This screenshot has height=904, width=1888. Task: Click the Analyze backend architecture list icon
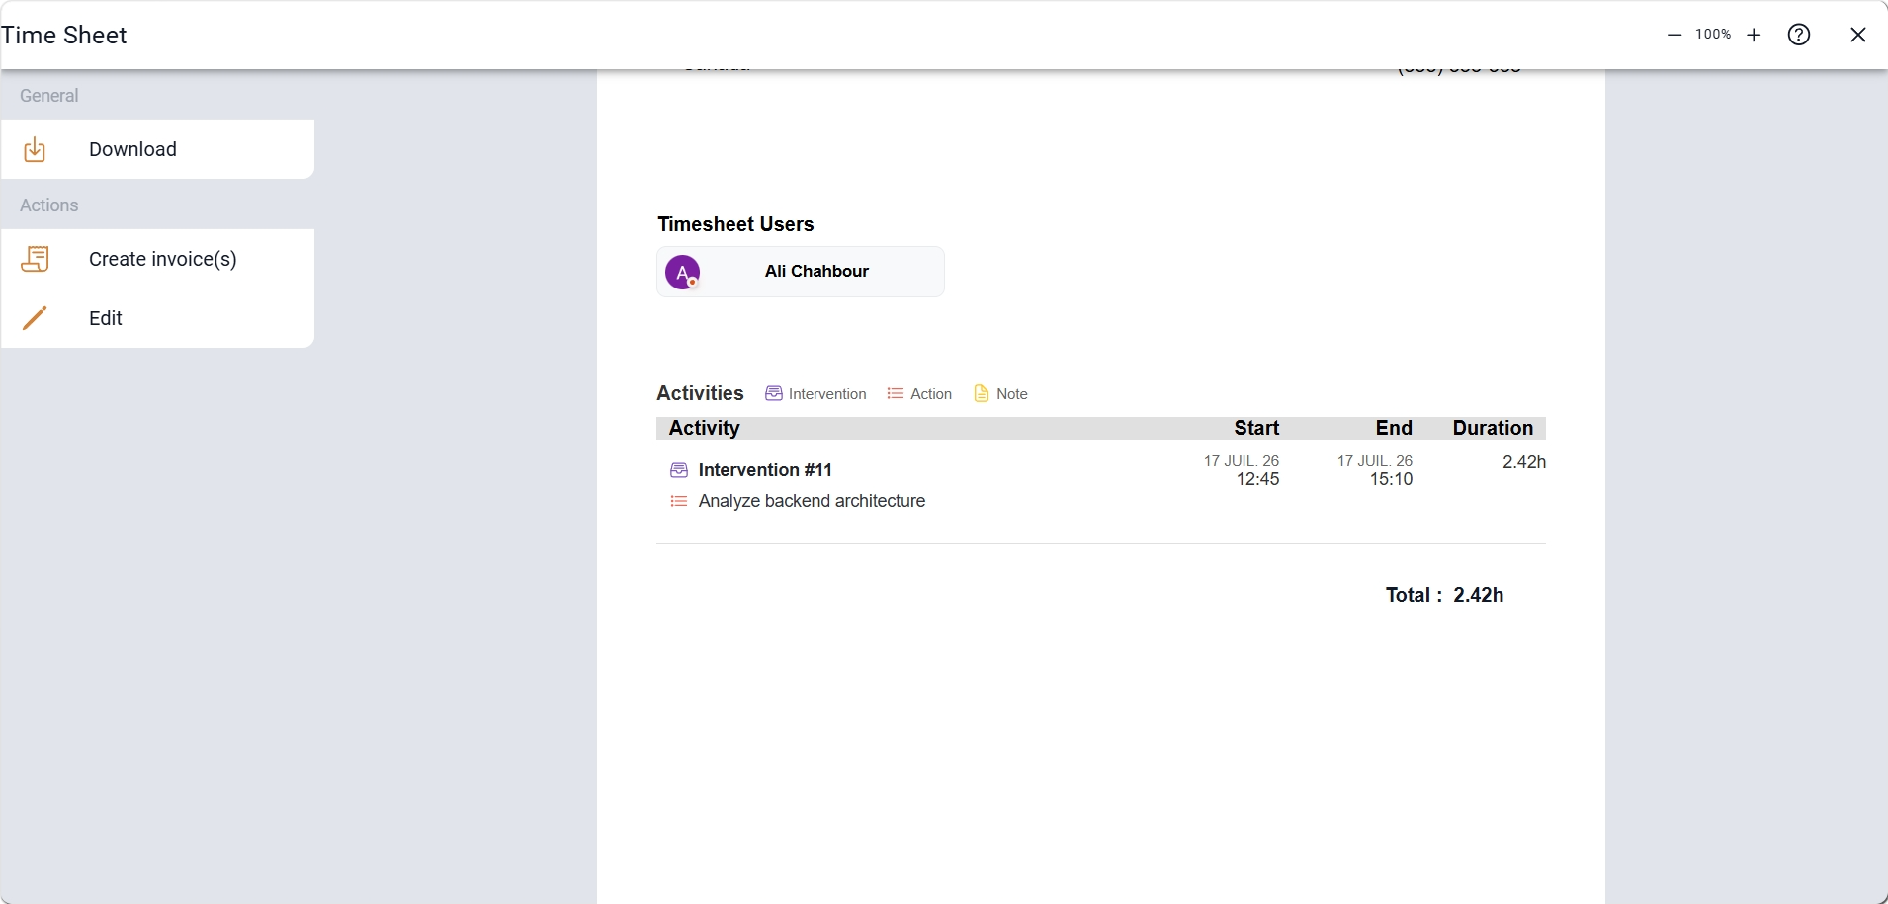(679, 501)
